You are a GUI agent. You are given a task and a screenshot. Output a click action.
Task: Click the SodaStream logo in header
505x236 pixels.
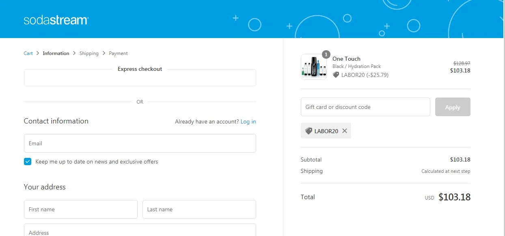(x=56, y=20)
